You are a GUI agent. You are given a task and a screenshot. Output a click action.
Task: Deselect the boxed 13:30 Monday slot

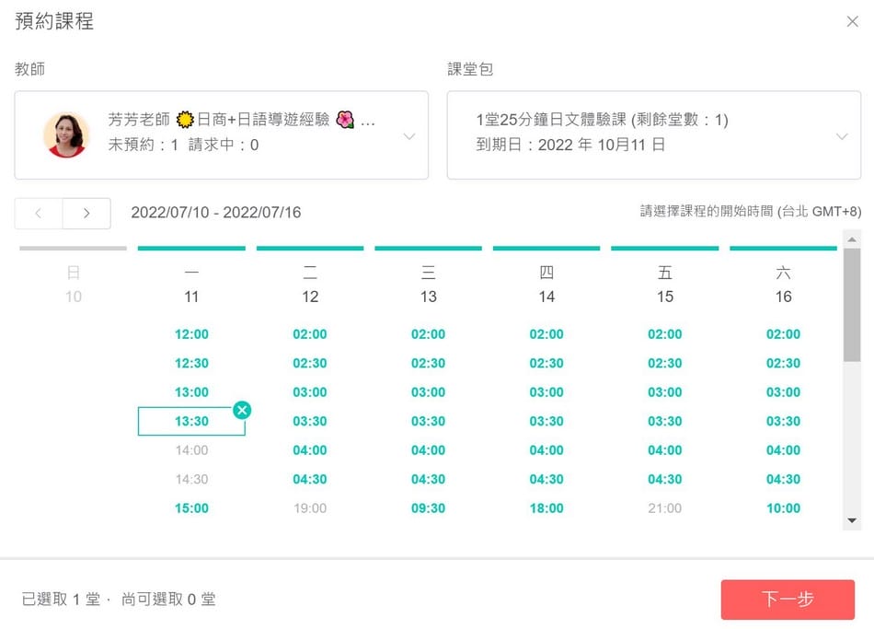pos(191,422)
